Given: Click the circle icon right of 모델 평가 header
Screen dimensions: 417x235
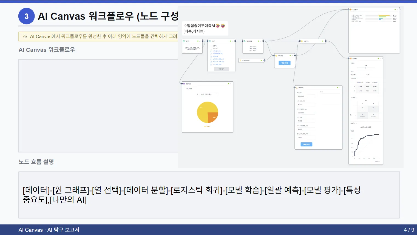Looking at the screenshot, I should click(383, 58).
